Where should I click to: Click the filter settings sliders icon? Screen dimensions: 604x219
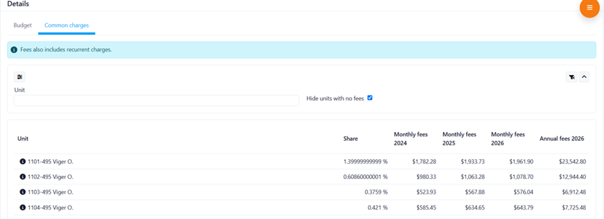[x=20, y=77]
